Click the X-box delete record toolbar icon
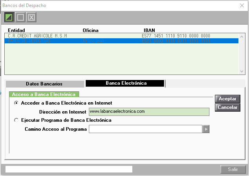The width and height of the screenshot is (249, 176). (x=31, y=17)
